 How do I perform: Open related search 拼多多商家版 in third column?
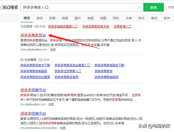point(104,71)
